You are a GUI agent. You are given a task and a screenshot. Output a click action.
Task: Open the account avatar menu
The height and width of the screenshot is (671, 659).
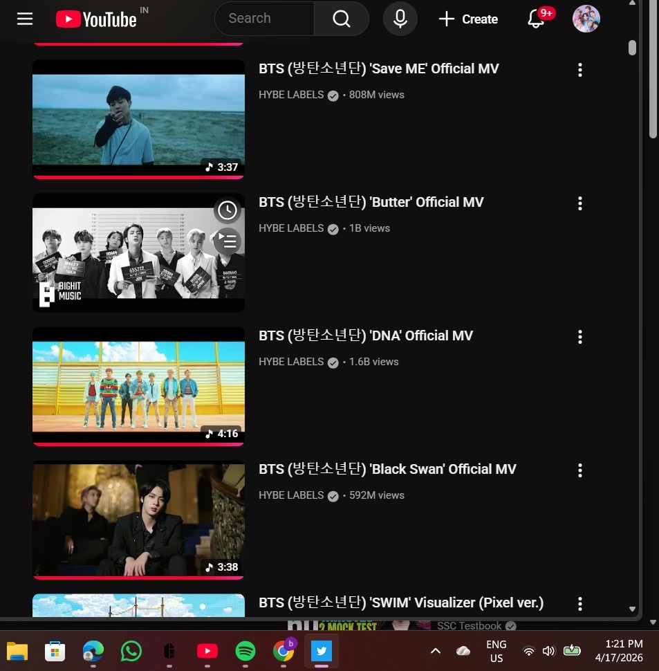click(x=586, y=19)
